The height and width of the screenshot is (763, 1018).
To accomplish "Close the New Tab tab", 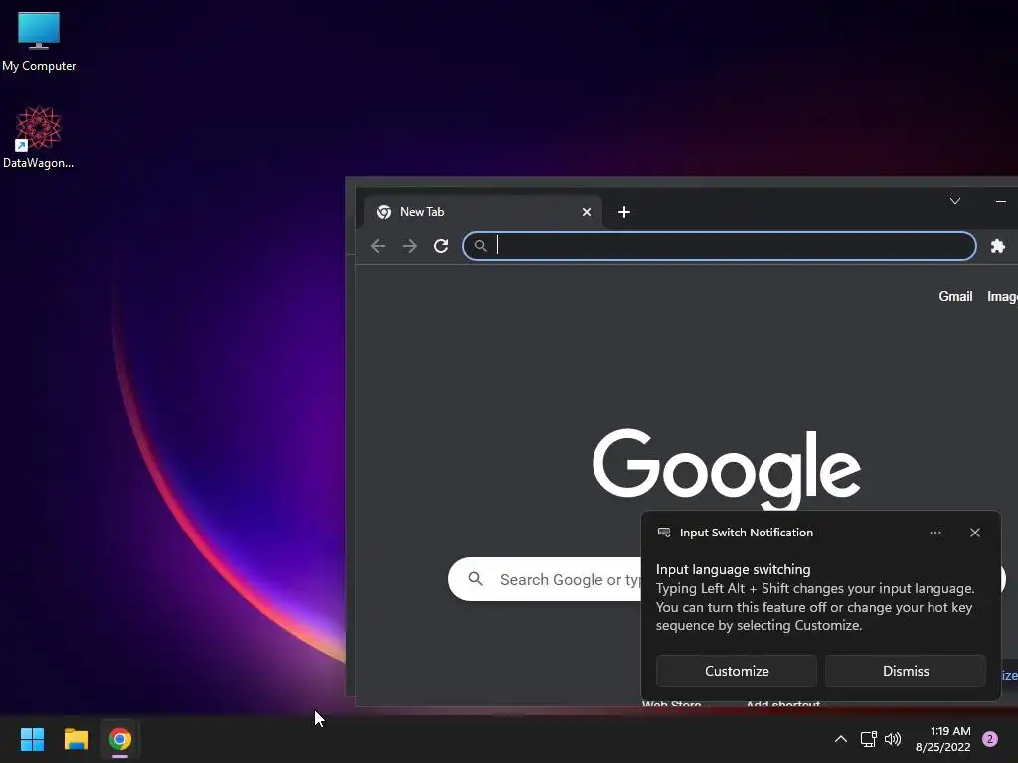I will 587,212.
